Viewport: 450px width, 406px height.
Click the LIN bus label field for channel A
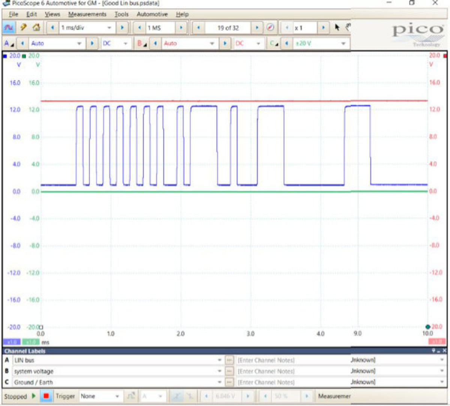(118, 360)
